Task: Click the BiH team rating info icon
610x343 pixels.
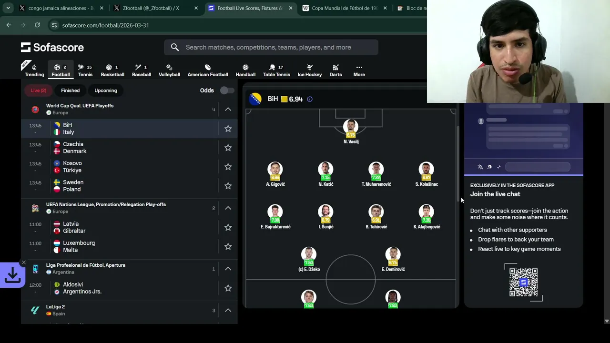Action: (310, 99)
